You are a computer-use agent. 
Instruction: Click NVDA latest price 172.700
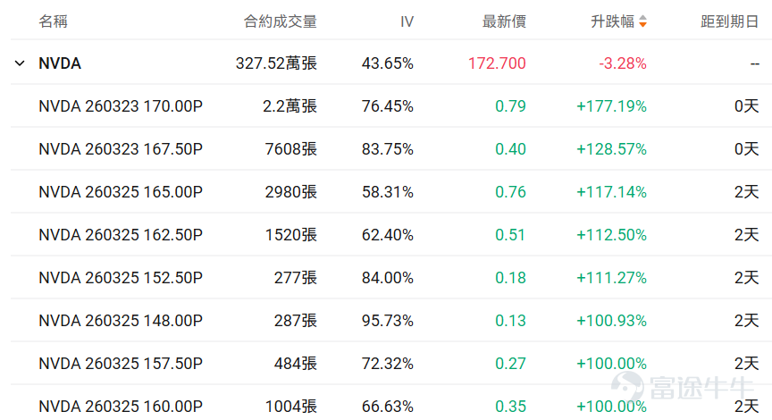click(497, 63)
